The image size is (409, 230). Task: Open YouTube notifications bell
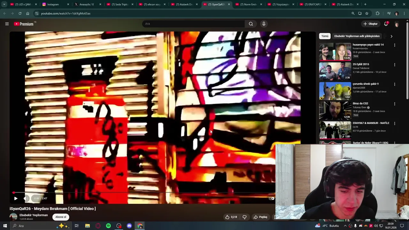386,24
